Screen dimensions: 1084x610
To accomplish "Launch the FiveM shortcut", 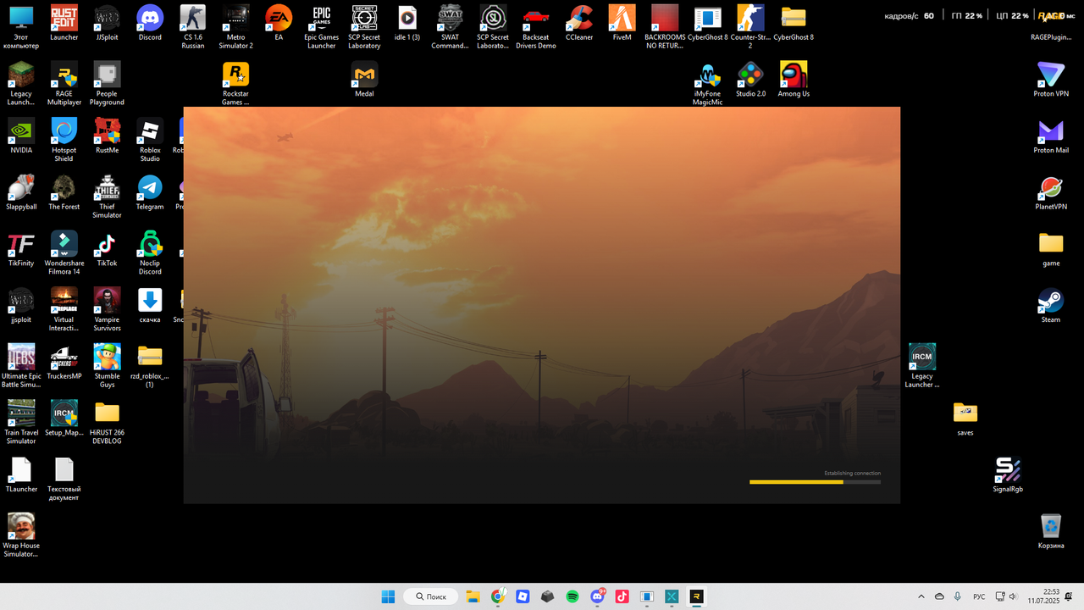I will (x=622, y=24).
